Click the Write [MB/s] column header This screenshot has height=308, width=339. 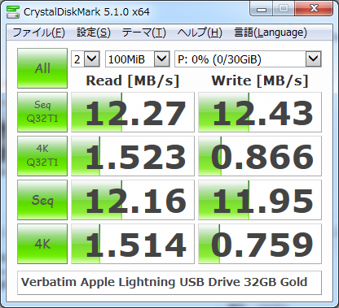pos(260,80)
